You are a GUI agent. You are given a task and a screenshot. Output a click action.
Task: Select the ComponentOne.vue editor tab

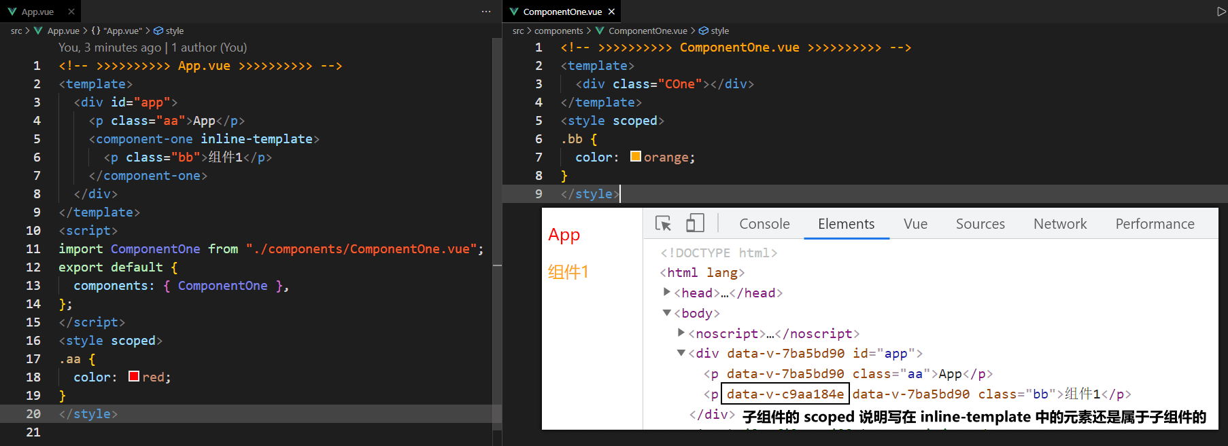562,12
